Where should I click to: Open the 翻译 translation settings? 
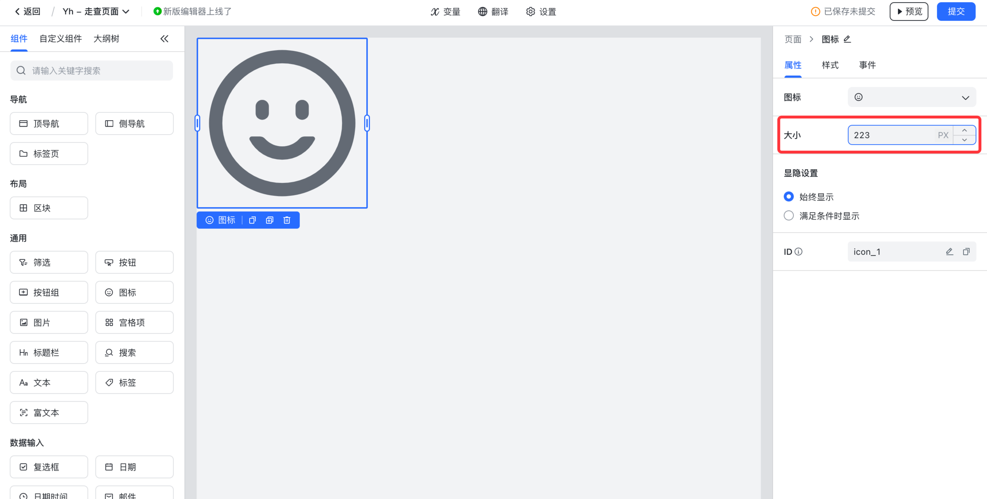(493, 12)
